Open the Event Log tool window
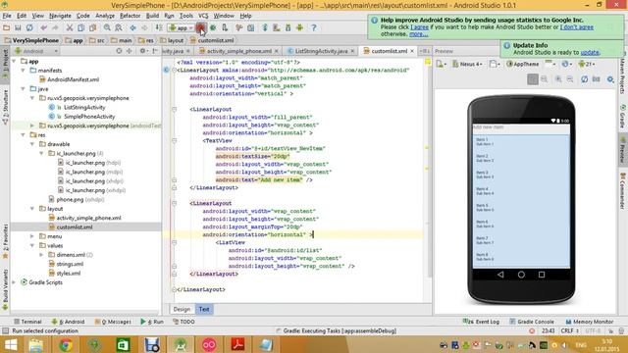Screen dimensions: 628x353 pos(481,322)
